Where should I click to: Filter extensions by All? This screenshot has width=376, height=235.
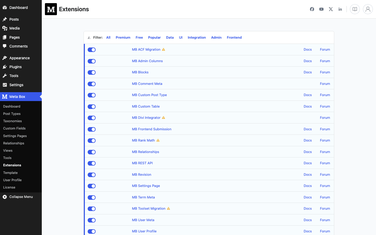108,37
